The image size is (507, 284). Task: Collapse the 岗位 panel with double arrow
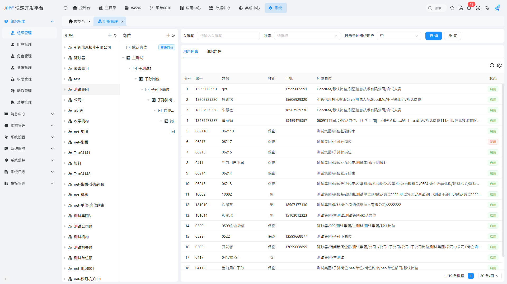173,35
